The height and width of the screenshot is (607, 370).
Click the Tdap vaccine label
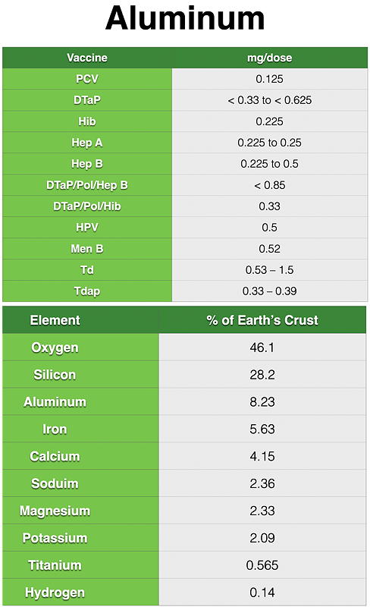coord(87,291)
